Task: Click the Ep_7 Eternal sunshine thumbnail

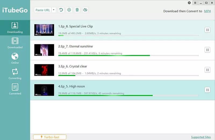Action: tap(44, 50)
